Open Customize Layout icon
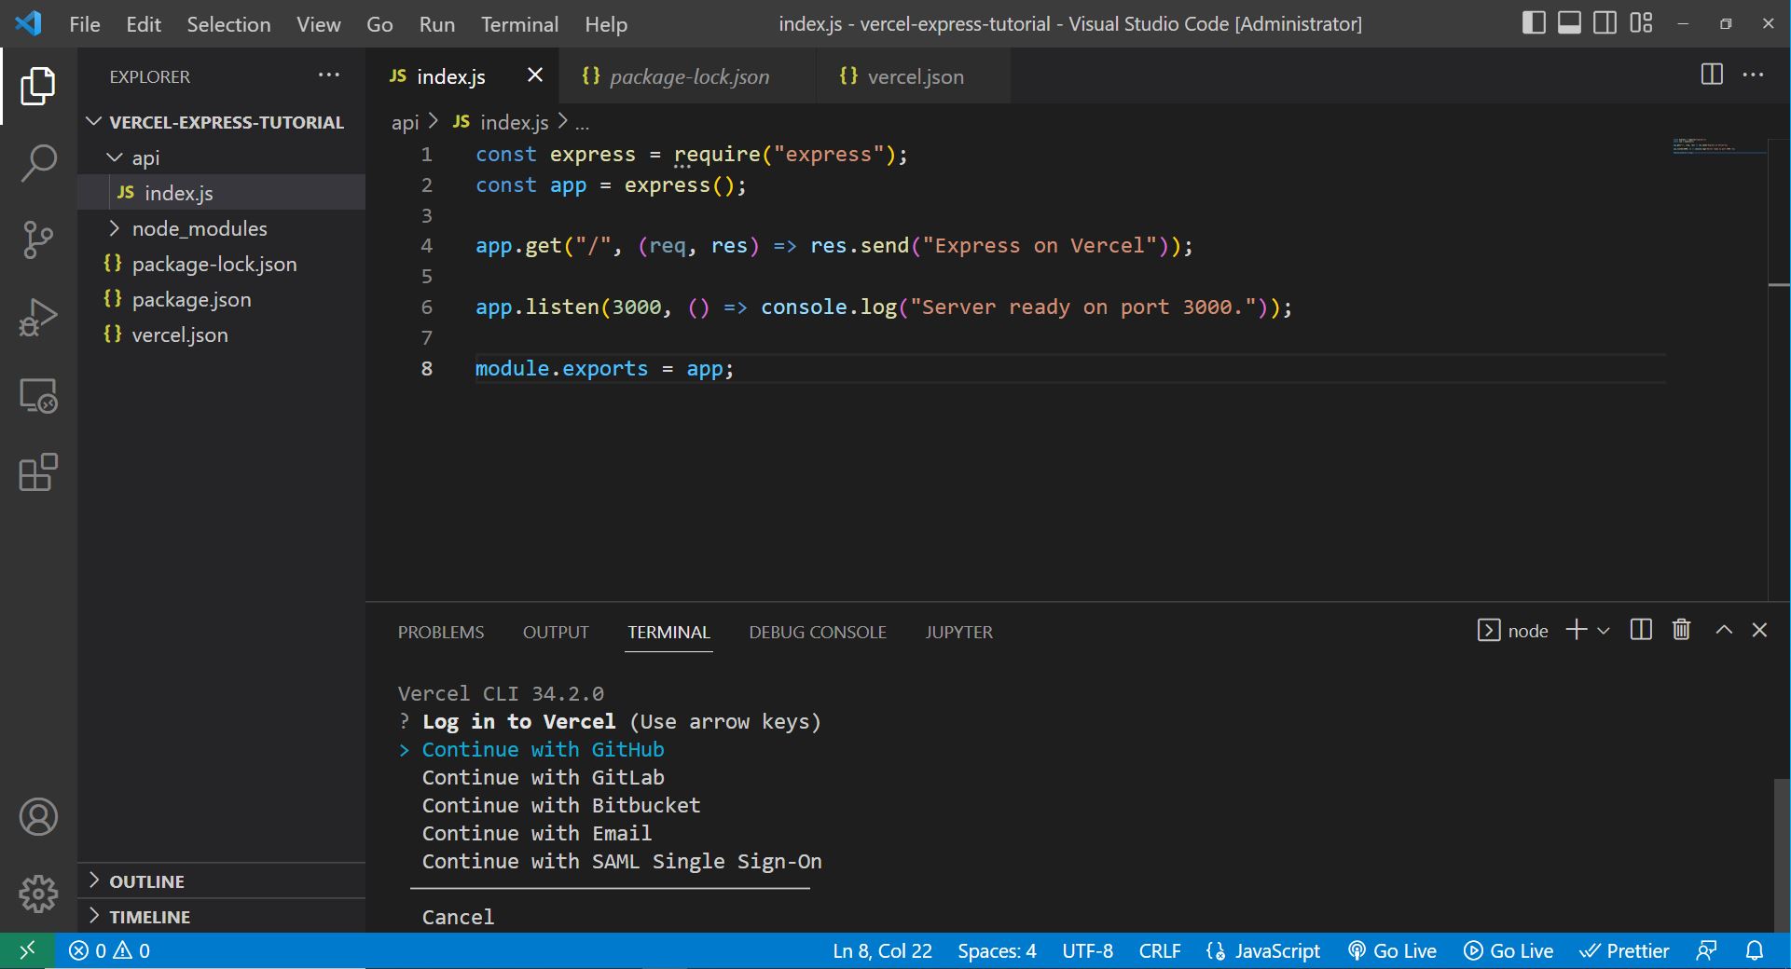This screenshot has height=969, width=1791. pos(1641,23)
